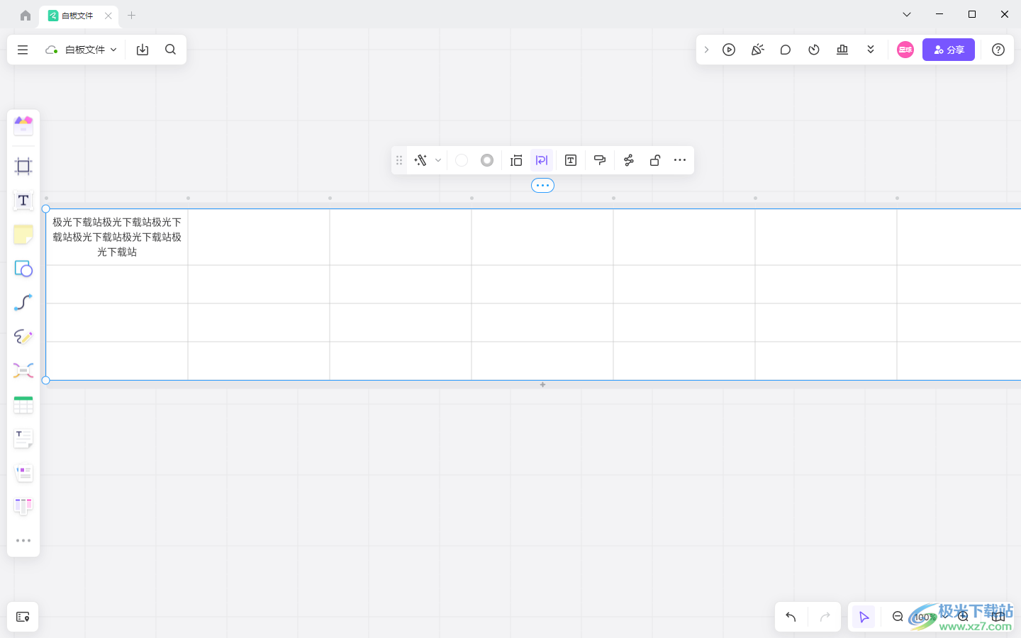Close the 白板文件 tab

108,15
